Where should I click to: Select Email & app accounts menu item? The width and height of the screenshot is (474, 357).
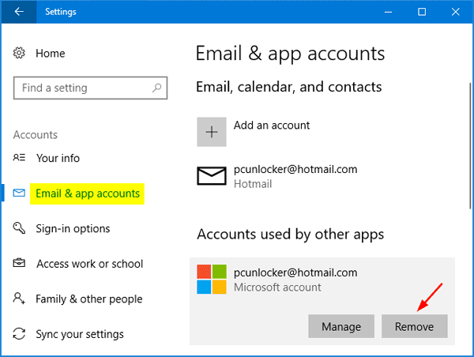tap(88, 194)
